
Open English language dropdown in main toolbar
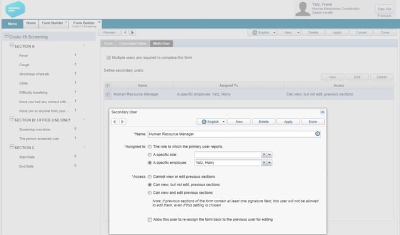coord(262,33)
